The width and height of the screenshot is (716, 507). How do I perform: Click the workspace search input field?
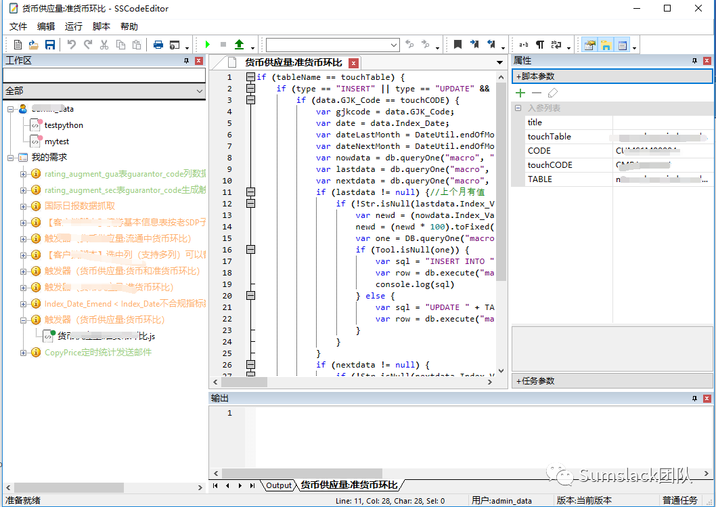coord(104,75)
